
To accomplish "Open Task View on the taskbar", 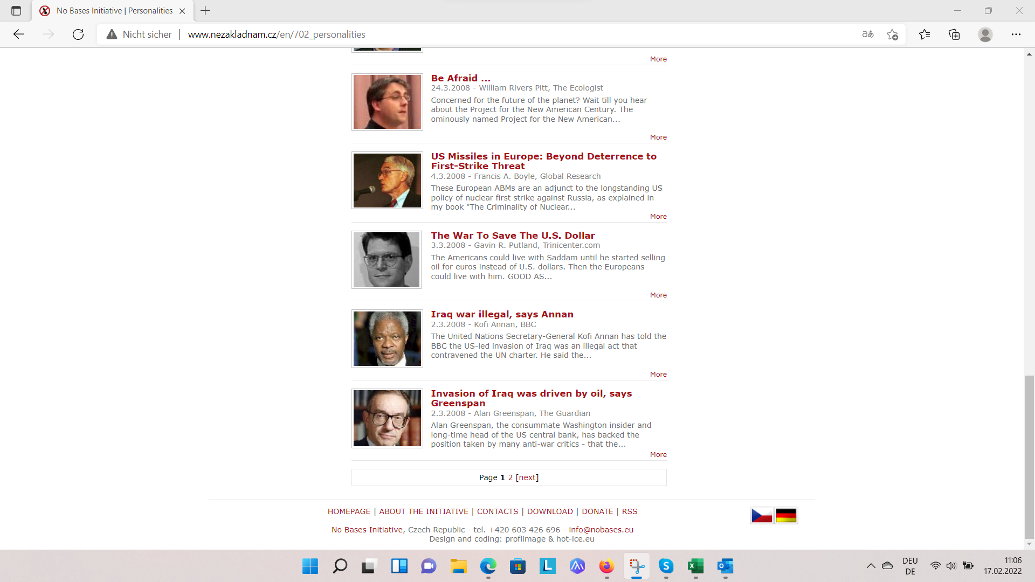I will [x=369, y=566].
